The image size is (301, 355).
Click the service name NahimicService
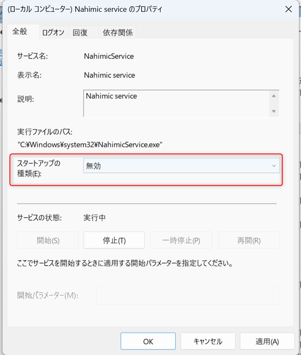click(109, 56)
